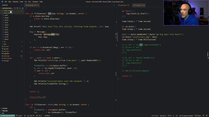The height and width of the screenshot is (117, 209).
Task: Open Explorer panel more actions ellipsis
Action: (x=22, y=5)
